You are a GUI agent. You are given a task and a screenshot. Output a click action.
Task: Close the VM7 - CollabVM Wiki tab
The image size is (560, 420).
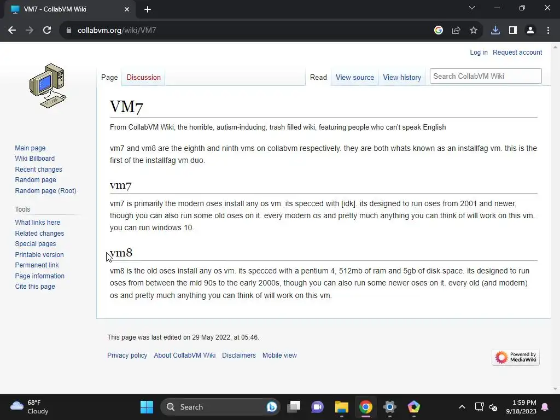pos(127,9)
